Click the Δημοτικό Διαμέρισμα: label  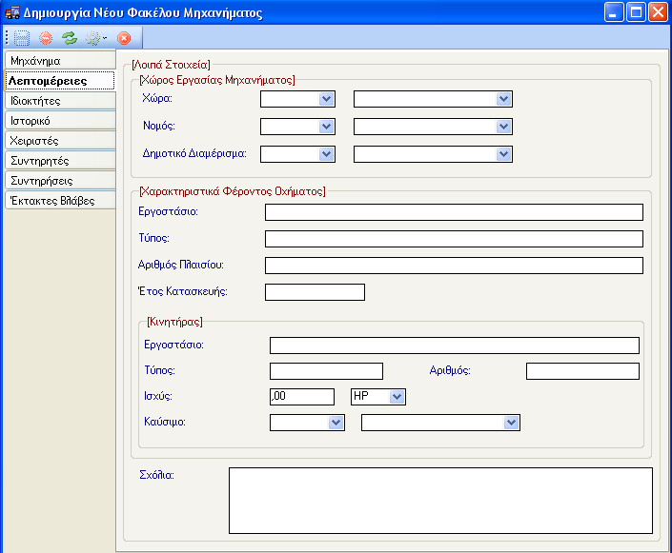pos(194,153)
